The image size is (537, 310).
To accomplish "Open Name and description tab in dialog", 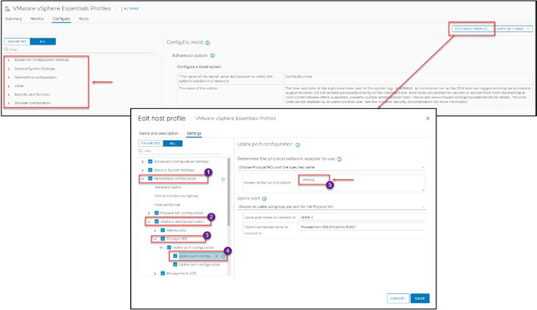I will pos(158,133).
